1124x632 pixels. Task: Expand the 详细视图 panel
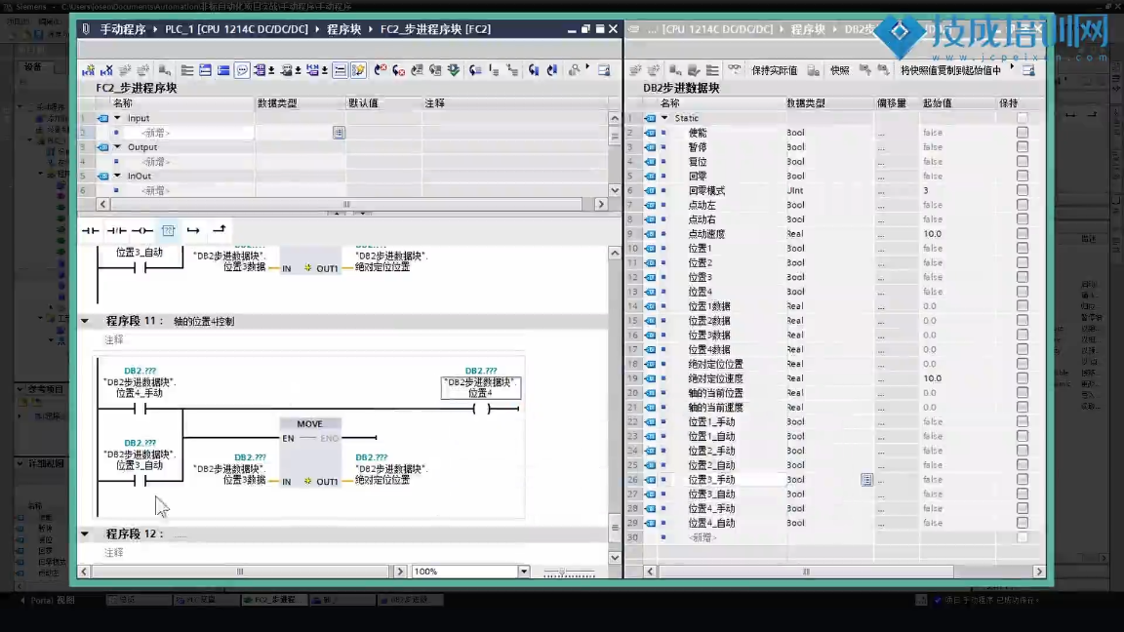pyautogui.click(x=20, y=463)
